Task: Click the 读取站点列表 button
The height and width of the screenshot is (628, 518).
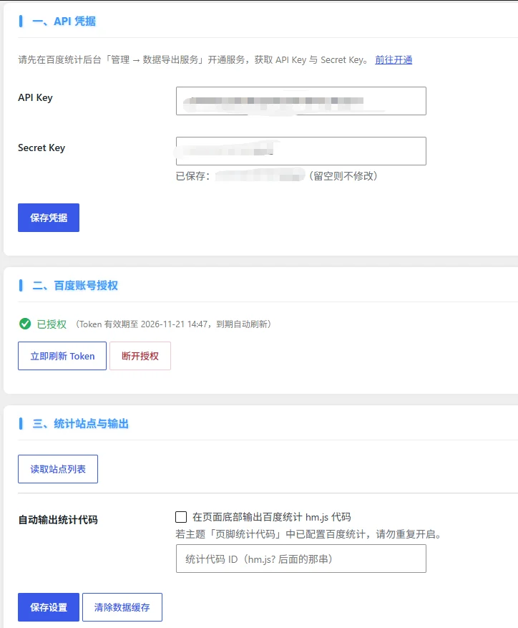Action: [x=58, y=469]
